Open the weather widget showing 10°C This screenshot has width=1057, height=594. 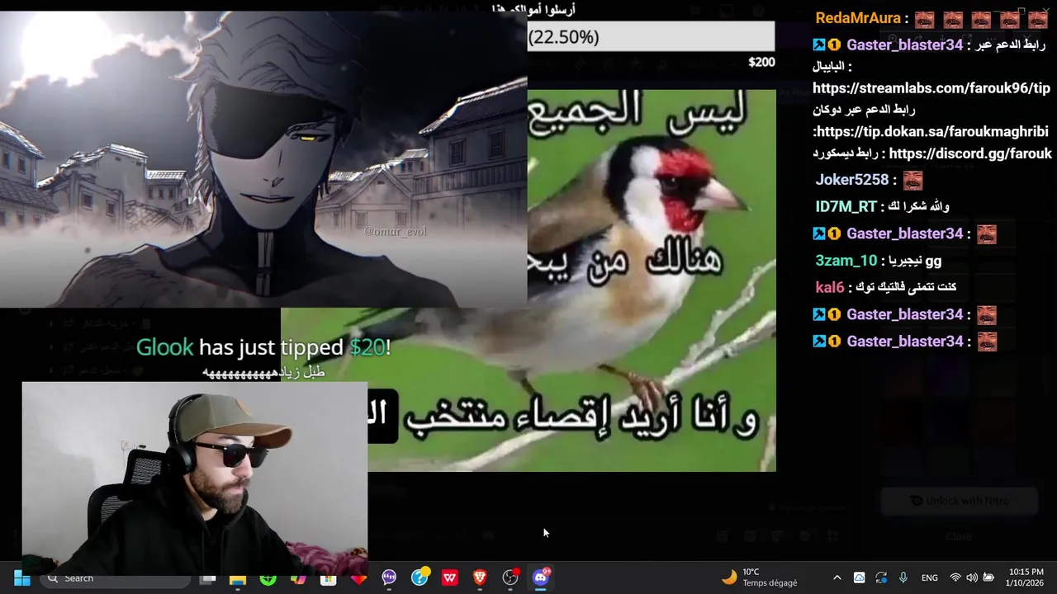coord(760,577)
